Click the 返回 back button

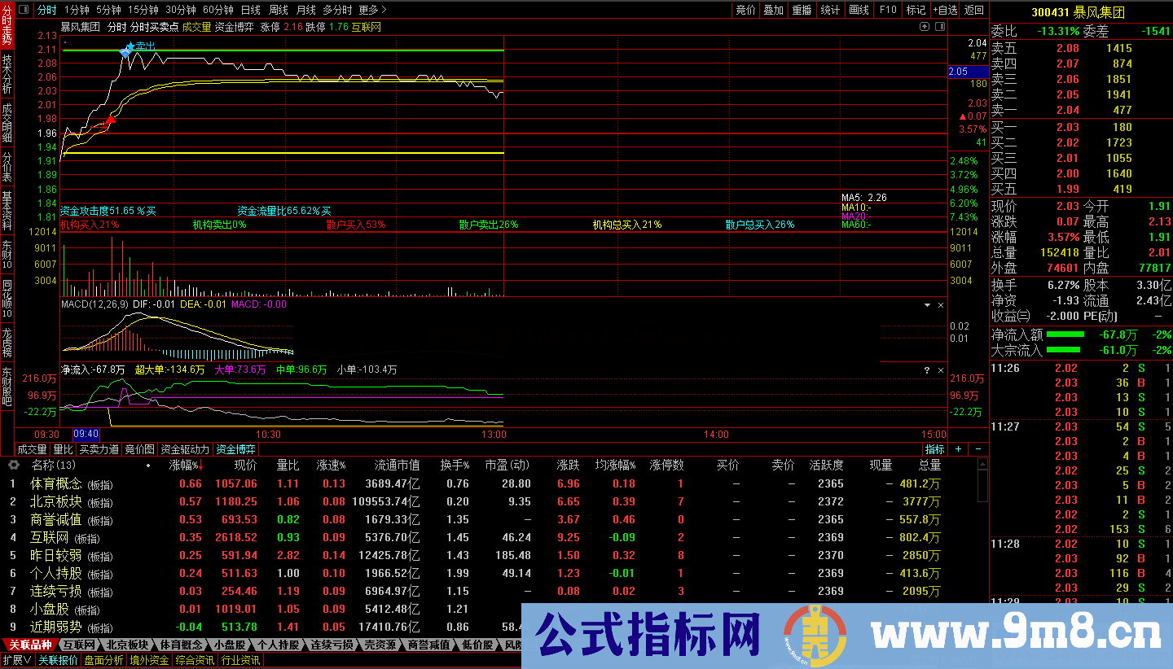pos(974,10)
